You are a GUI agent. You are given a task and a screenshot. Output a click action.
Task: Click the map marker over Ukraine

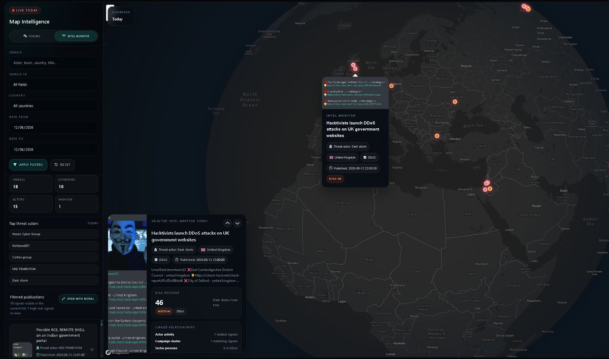point(455,102)
